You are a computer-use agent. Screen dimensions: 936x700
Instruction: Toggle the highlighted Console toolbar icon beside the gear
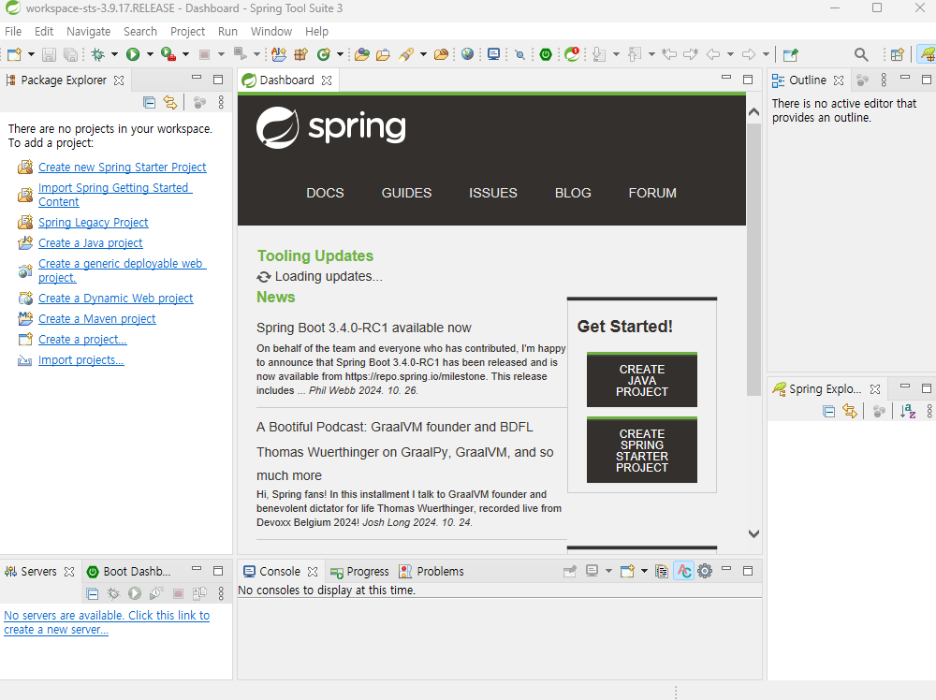click(684, 571)
